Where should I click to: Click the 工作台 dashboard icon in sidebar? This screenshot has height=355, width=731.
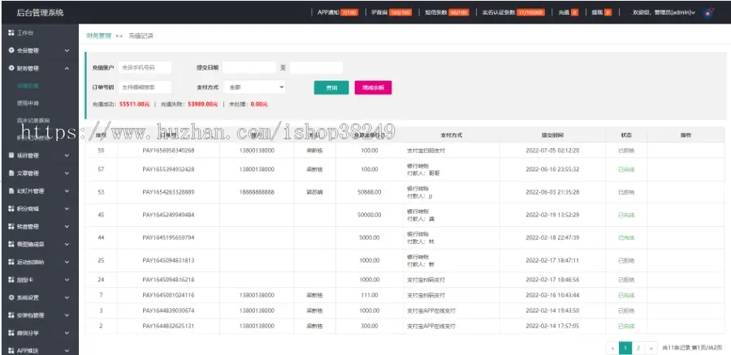click(x=11, y=32)
